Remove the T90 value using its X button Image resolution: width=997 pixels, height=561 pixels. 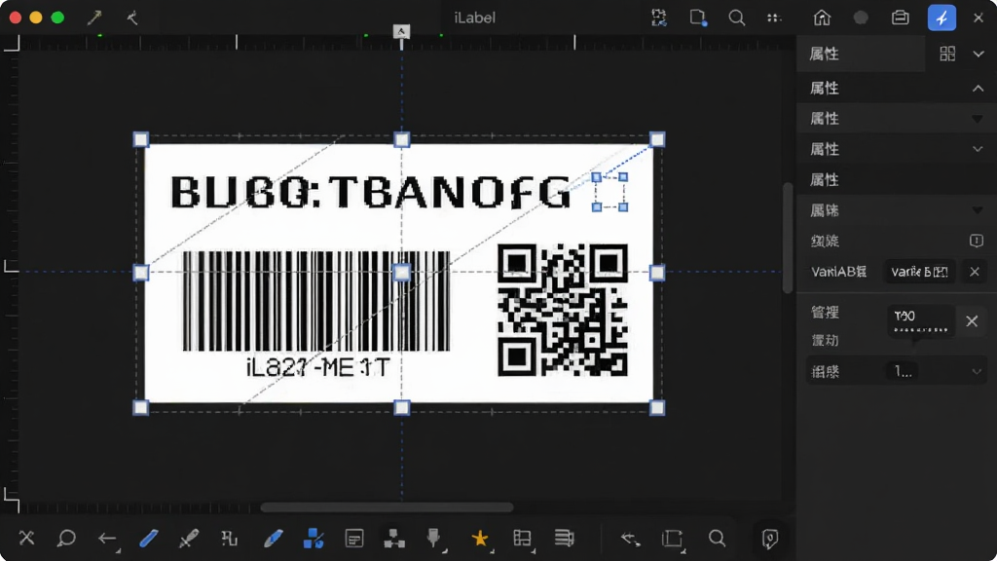pos(972,321)
